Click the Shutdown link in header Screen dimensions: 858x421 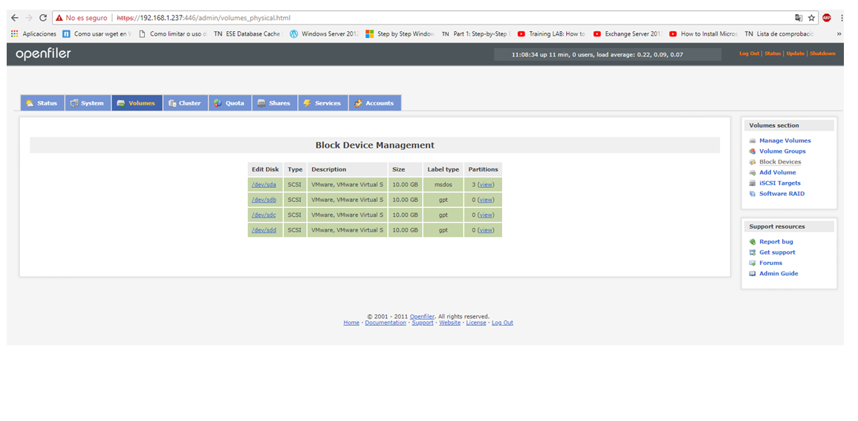[822, 53]
